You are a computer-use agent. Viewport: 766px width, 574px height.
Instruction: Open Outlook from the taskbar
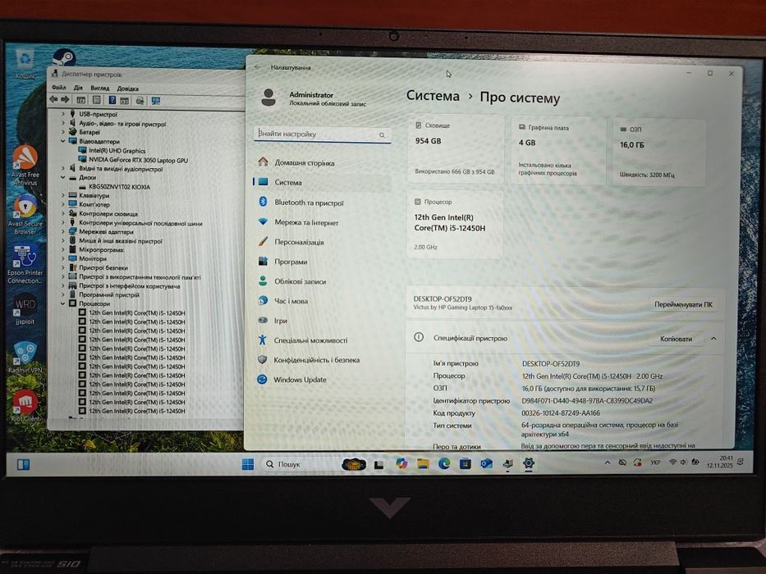pyautogui.click(x=487, y=463)
